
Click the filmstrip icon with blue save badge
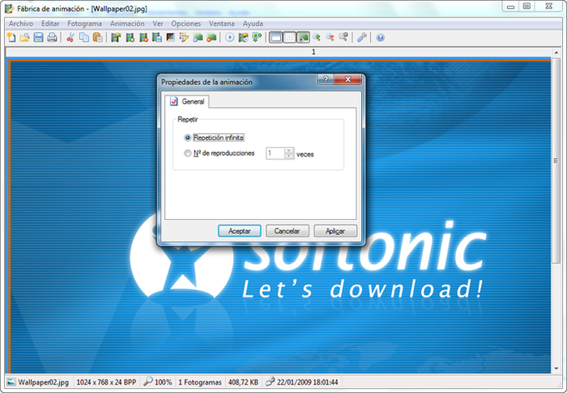(x=157, y=37)
